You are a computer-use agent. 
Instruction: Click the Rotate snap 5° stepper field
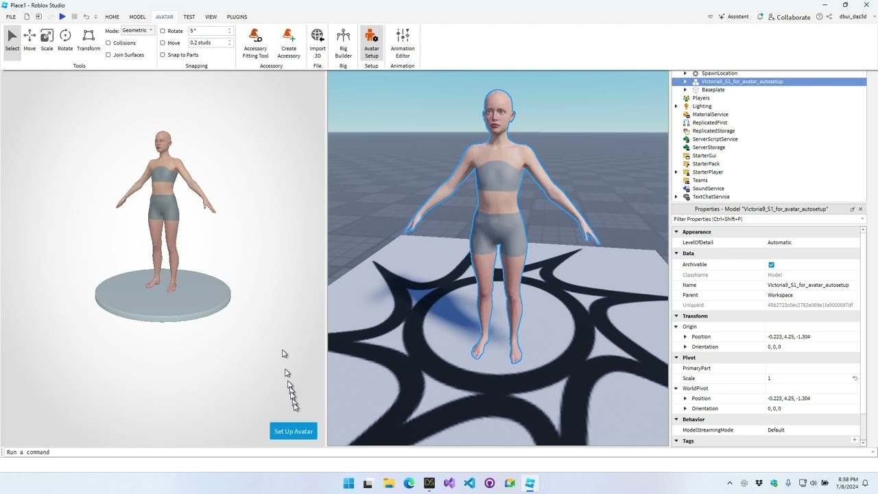(211, 31)
